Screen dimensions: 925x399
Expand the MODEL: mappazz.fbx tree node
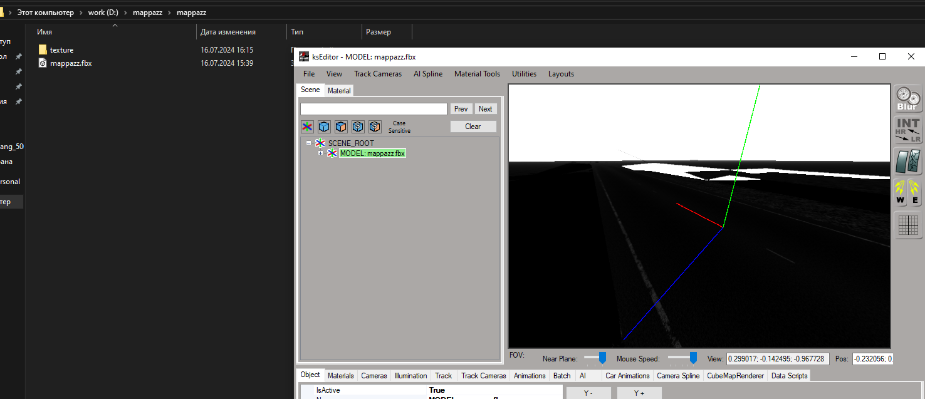click(x=320, y=153)
